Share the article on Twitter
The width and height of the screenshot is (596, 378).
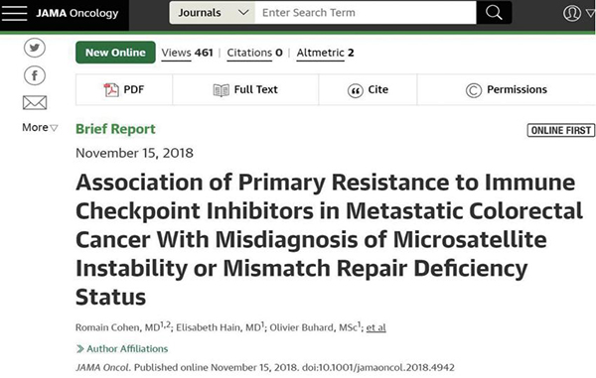coord(35,48)
